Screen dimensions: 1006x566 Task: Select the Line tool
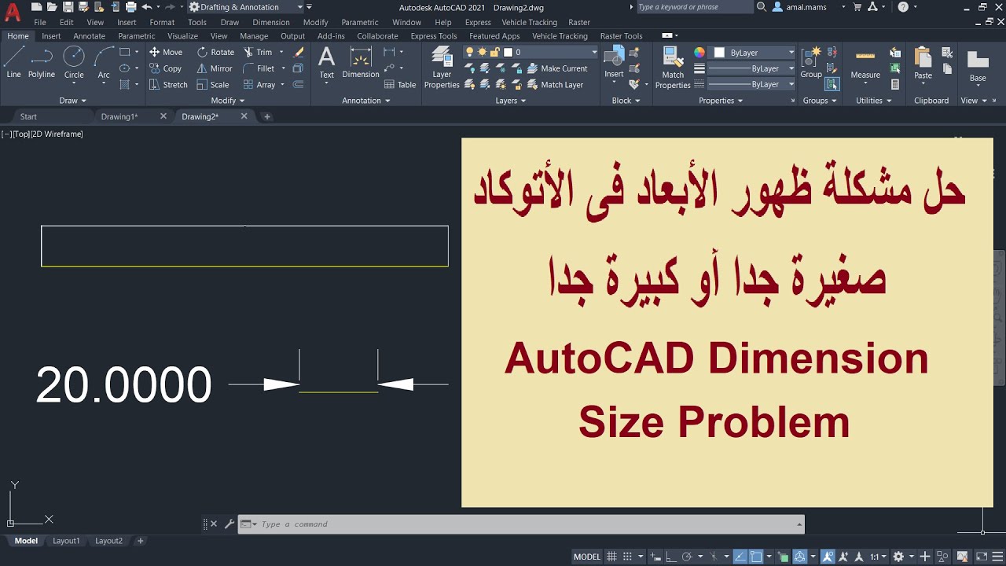click(13, 61)
